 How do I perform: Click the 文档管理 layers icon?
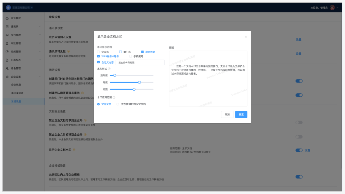7,35
